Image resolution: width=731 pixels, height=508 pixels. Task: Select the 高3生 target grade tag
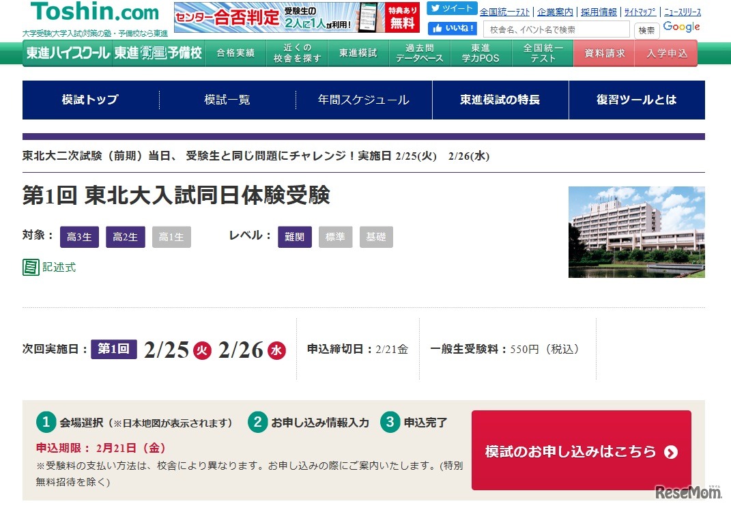79,237
